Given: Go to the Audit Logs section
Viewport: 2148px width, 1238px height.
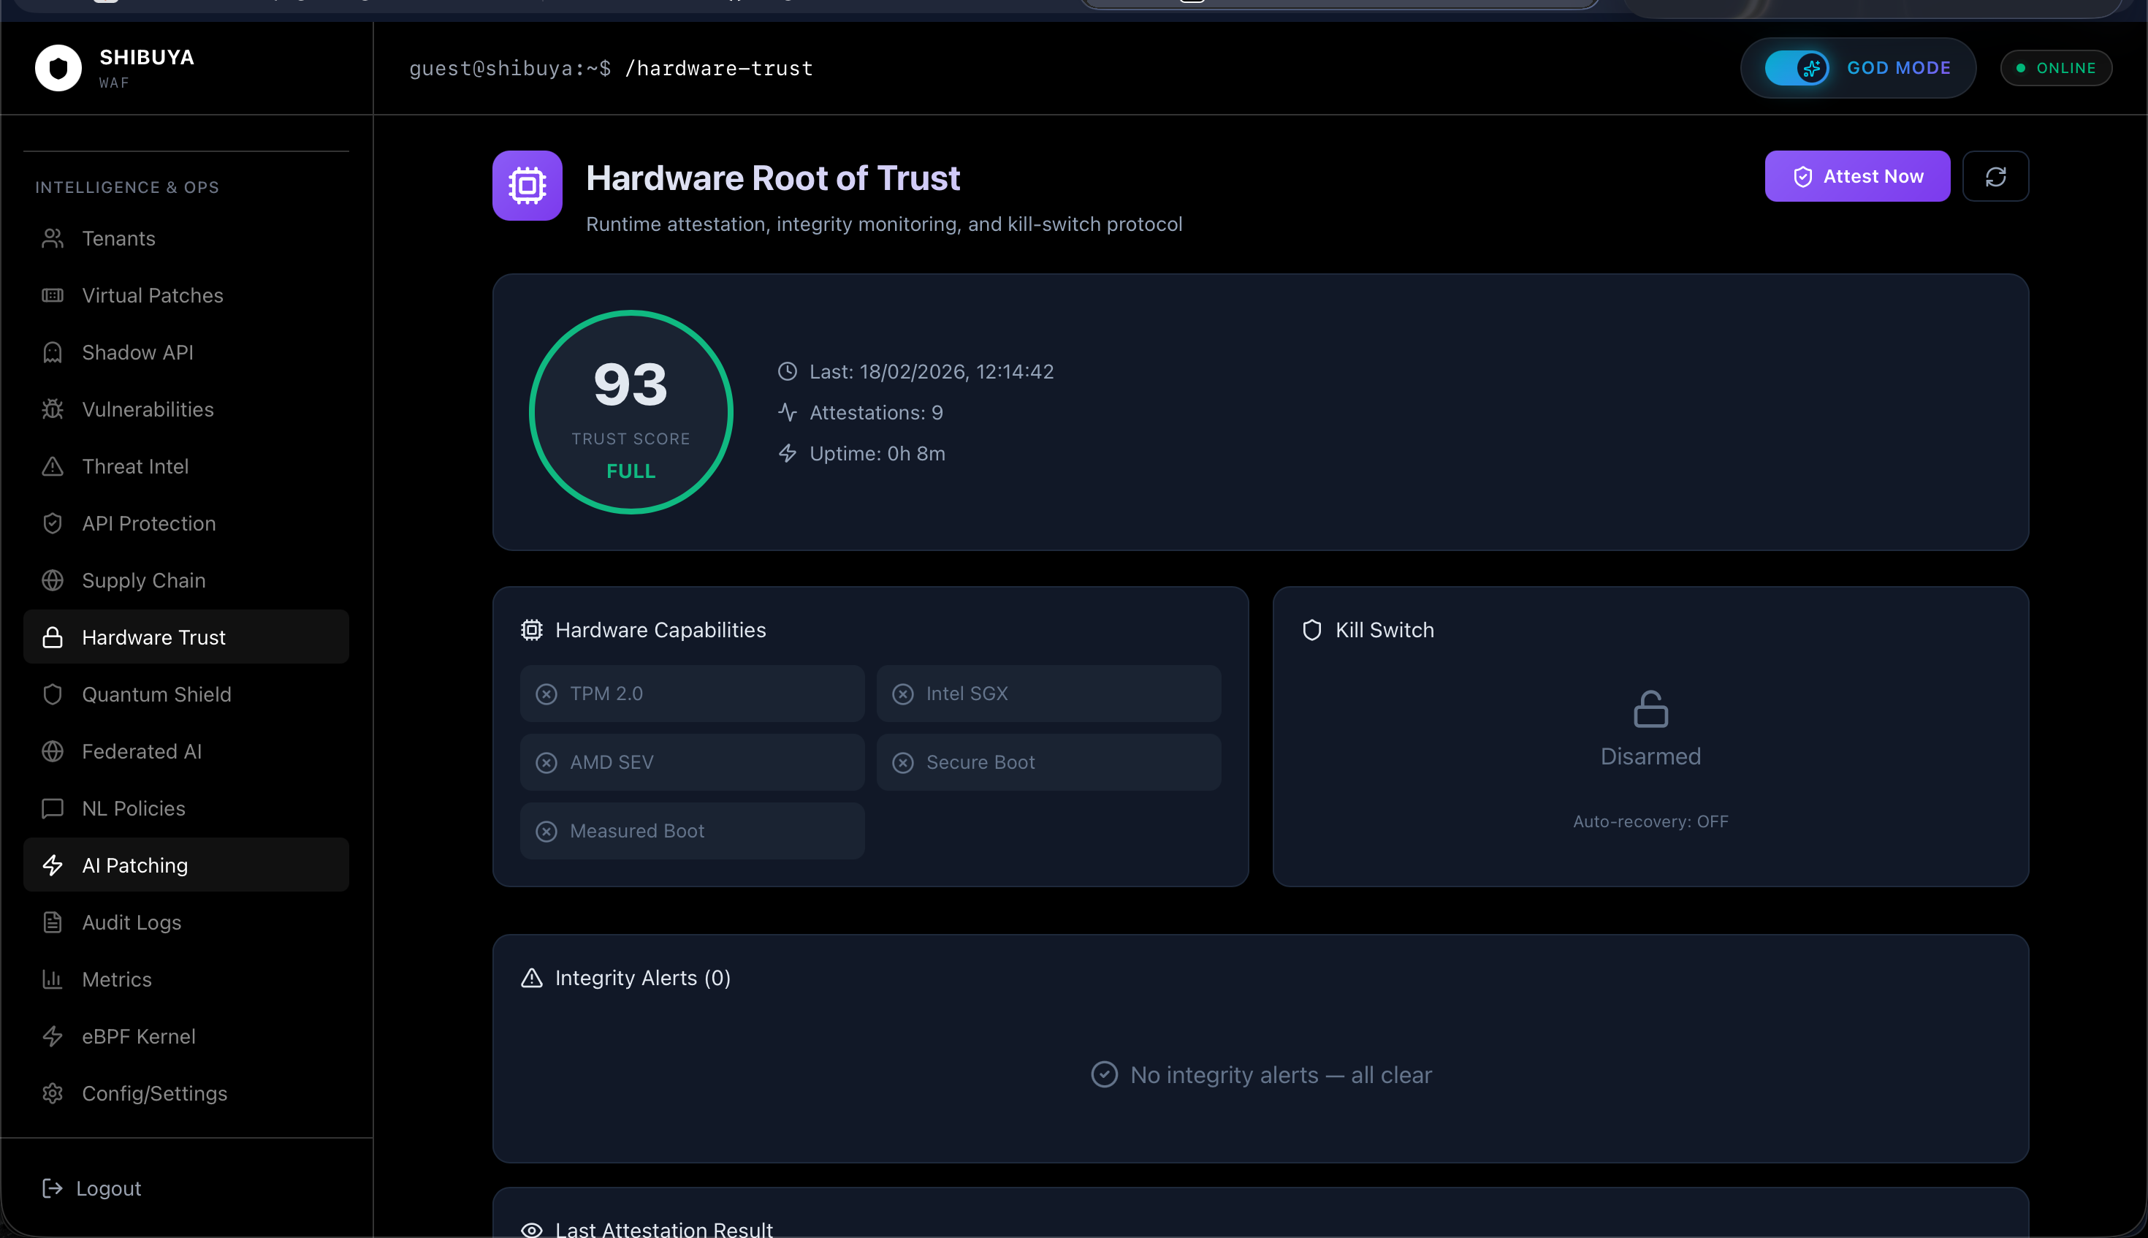Looking at the screenshot, I should pos(132,922).
